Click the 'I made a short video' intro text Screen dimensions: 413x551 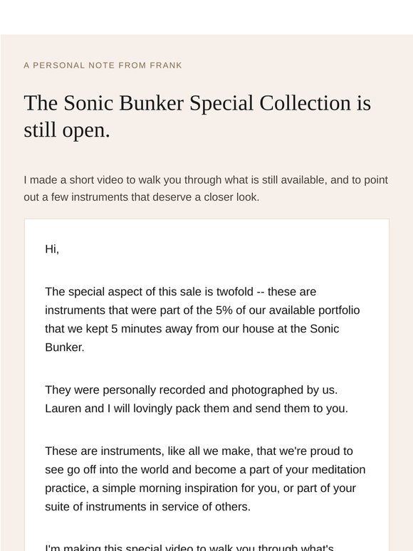[206, 189]
